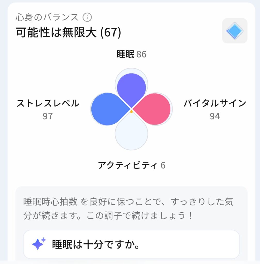This screenshot has width=260, height=264.
Task: Open the blue diamond badge icon
Action: pyautogui.click(x=234, y=31)
